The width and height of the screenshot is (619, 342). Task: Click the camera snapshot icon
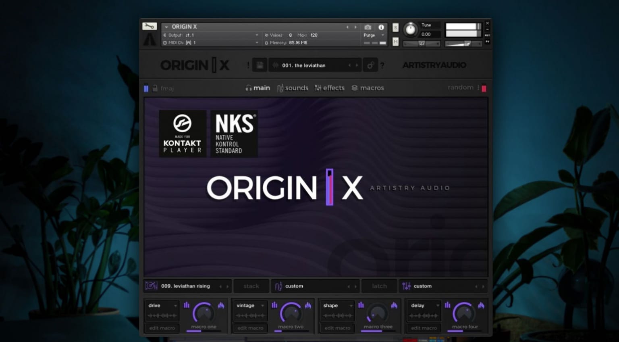tap(368, 27)
